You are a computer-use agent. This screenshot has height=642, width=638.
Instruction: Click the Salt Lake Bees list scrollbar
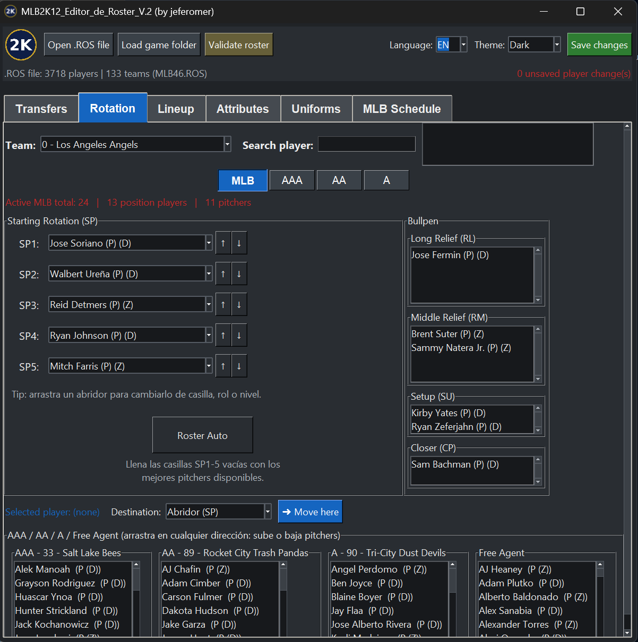136,599
